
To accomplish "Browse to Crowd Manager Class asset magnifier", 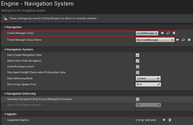I will [168, 33].
